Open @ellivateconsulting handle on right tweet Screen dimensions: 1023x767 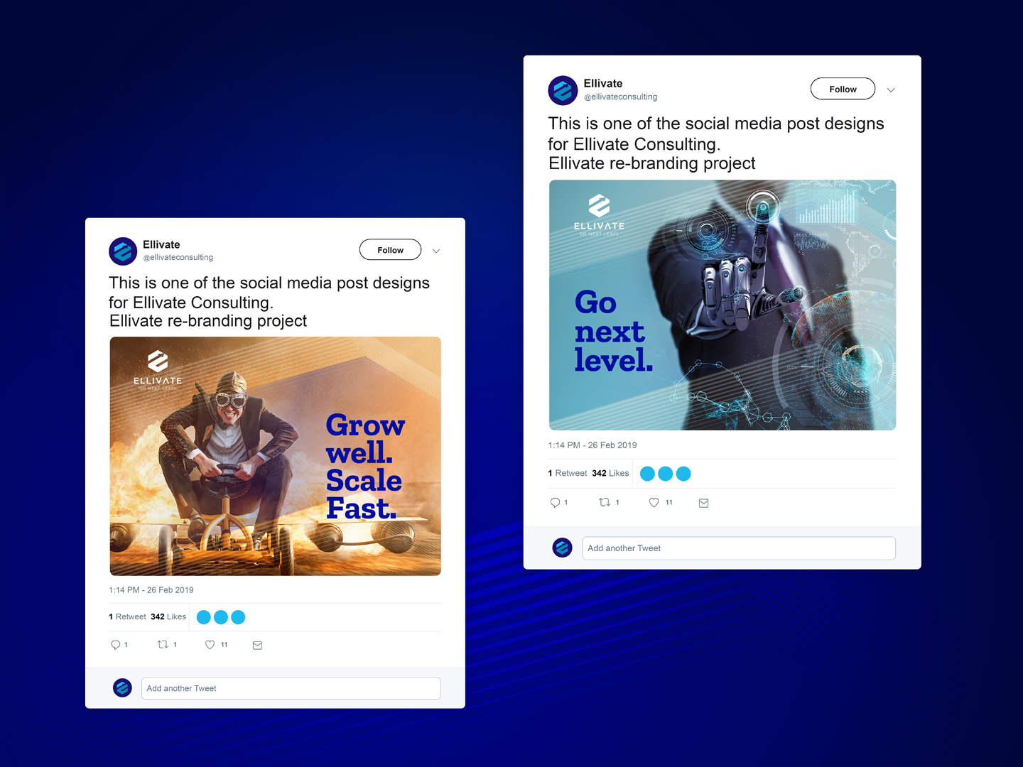click(621, 97)
